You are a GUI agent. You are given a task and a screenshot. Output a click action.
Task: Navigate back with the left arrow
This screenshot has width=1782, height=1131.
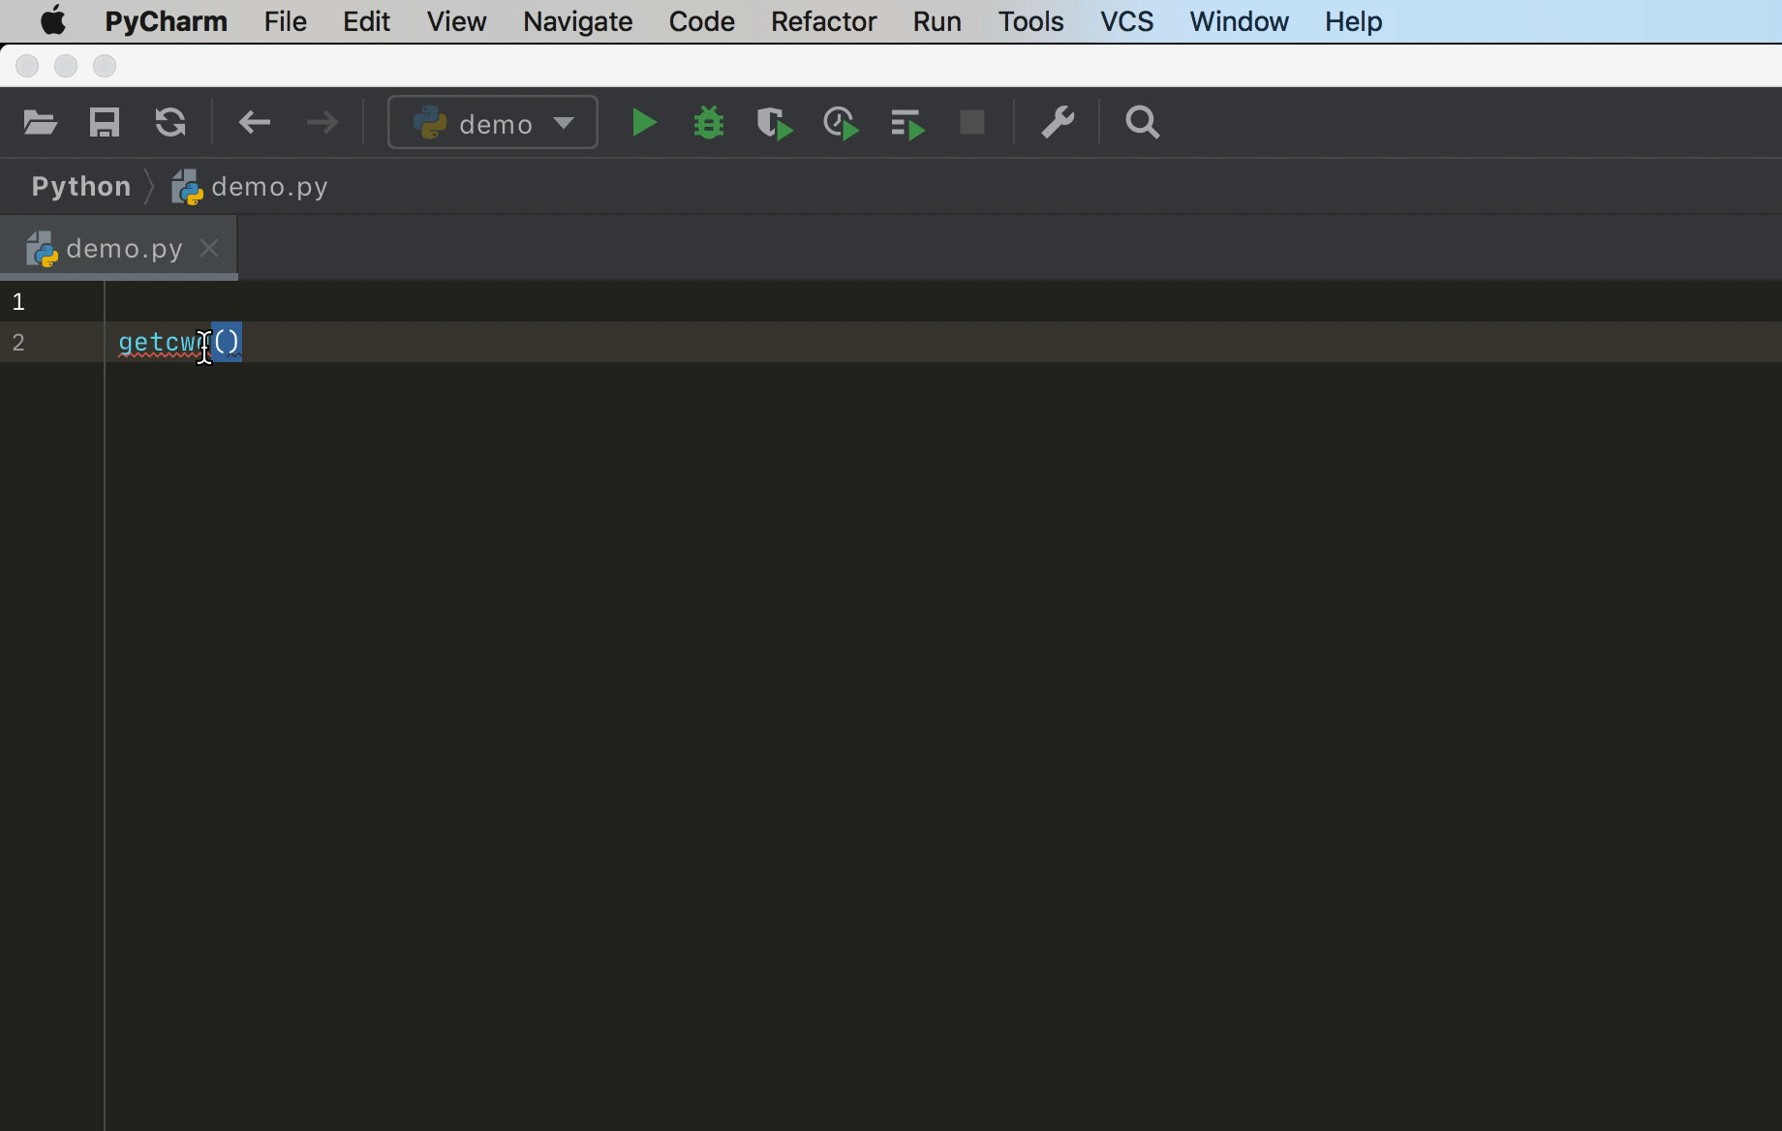point(255,123)
